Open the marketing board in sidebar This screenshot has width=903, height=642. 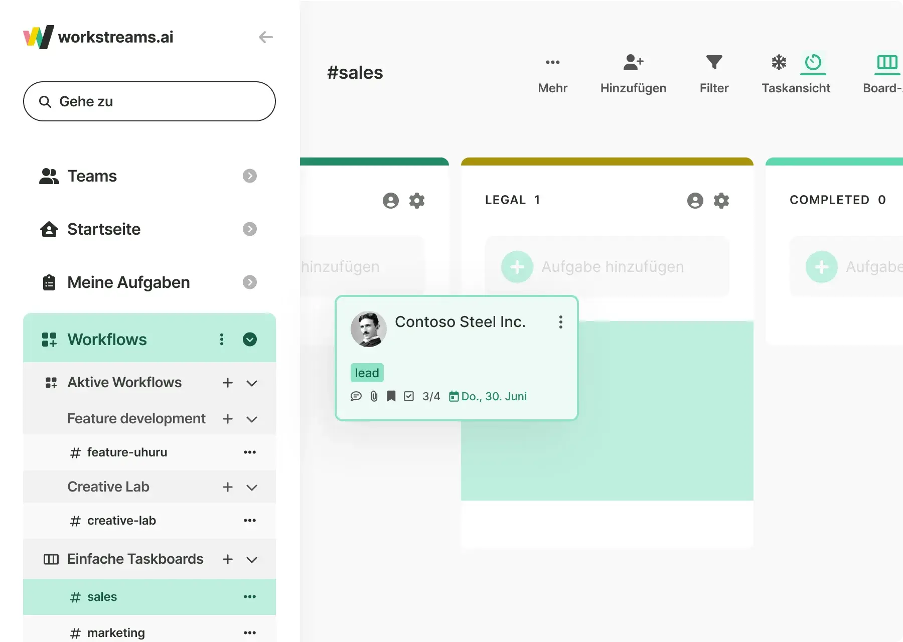point(116,633)
